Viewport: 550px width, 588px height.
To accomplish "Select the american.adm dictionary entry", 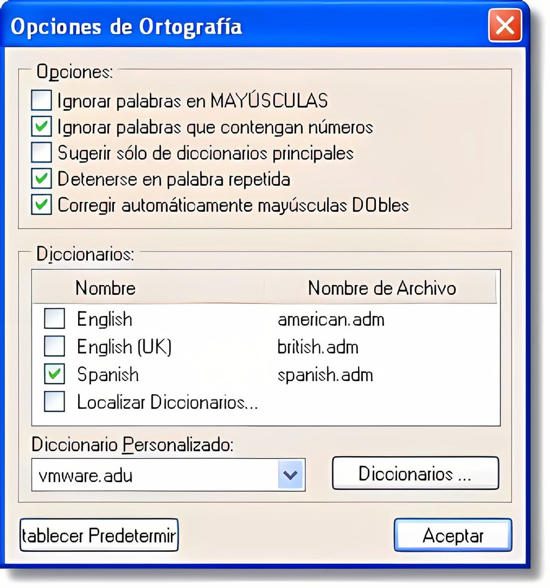I will [331, 319].
